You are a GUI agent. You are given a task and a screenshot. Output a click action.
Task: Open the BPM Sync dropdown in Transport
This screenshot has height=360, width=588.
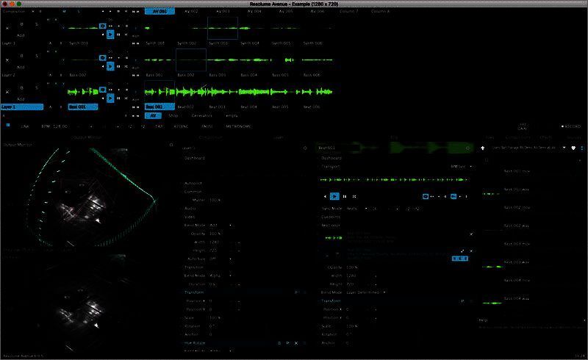click(462, 167)
